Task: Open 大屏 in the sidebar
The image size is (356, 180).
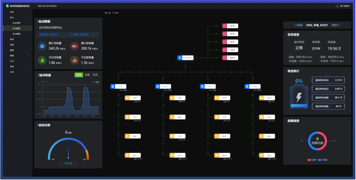Action: [x=12, y=72]
